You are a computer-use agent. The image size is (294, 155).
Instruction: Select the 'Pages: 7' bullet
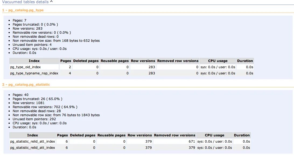click(x=19, y=20)
